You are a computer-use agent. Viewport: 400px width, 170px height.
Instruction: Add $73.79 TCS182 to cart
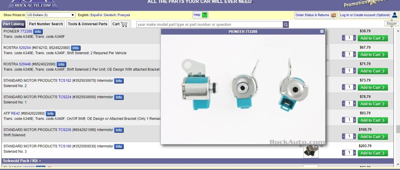click(373, 87)
